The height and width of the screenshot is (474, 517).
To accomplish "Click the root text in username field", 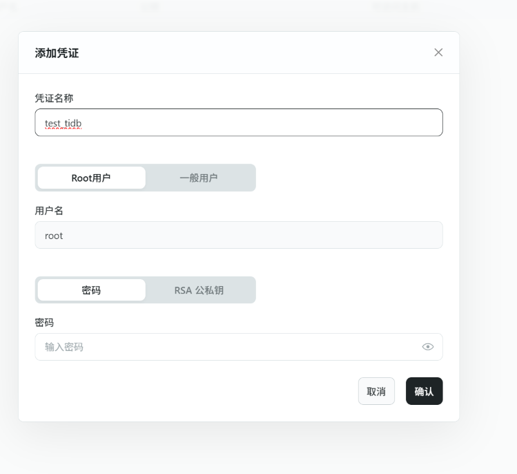I will tap(54, 236).
